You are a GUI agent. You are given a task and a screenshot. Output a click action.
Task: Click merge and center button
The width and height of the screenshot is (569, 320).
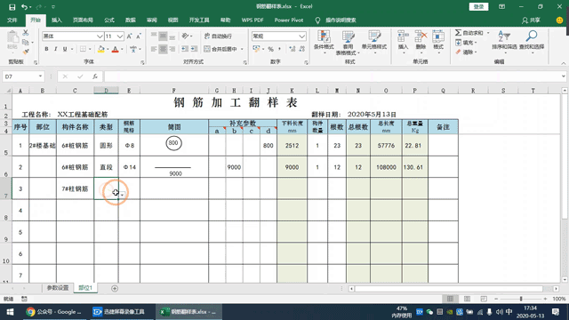pyautogui.click(x=220, y=49)
